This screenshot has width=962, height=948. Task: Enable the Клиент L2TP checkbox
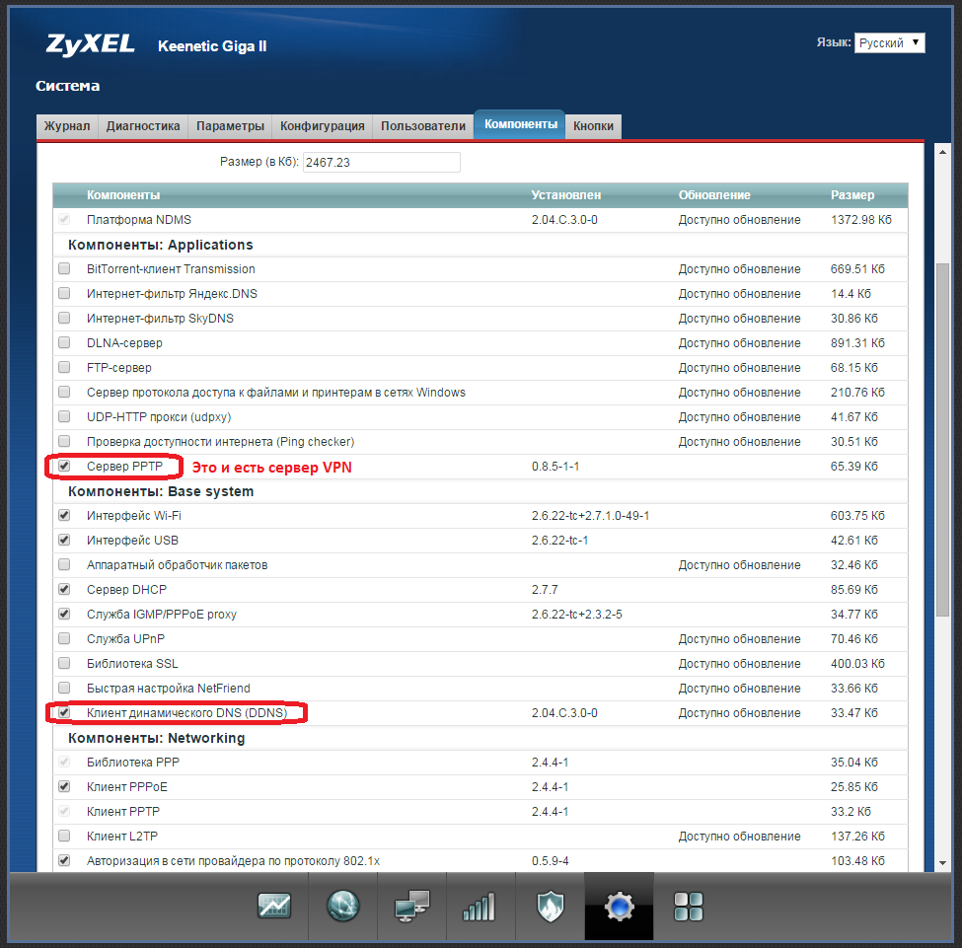tap(64, 836)
